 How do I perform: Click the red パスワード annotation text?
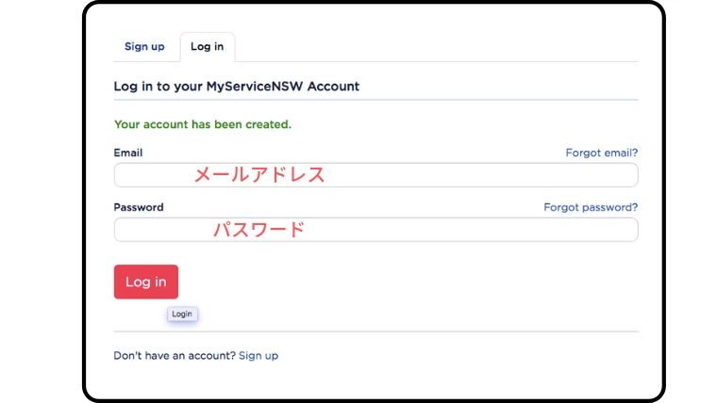click(259, 230)
